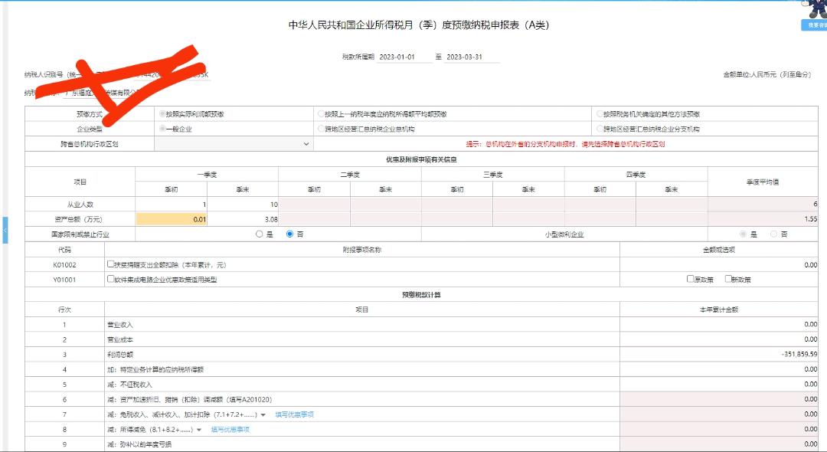This screenshot has width=827, height=452.
Task: Tick the 原政策 checkbox
Action: coord(691,280)
